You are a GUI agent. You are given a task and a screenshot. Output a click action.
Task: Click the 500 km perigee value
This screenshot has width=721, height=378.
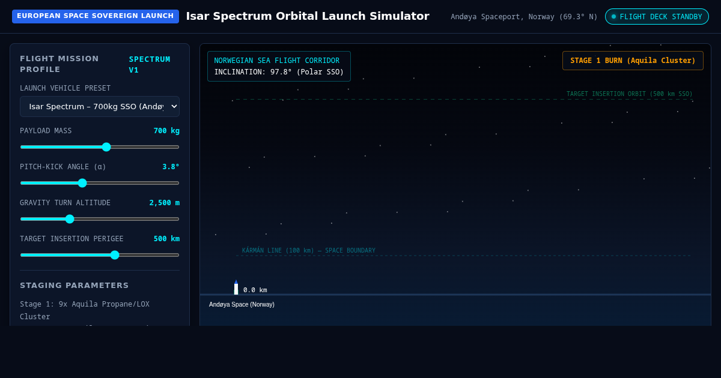click(166, 239)
